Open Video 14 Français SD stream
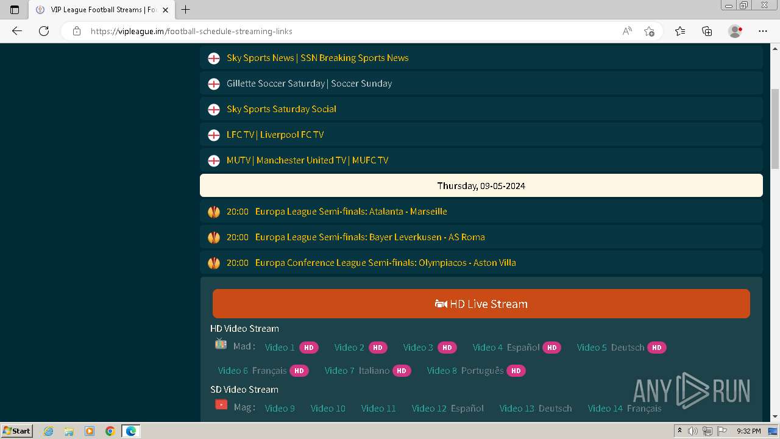The image size is (780, 439). coord(625,409)
